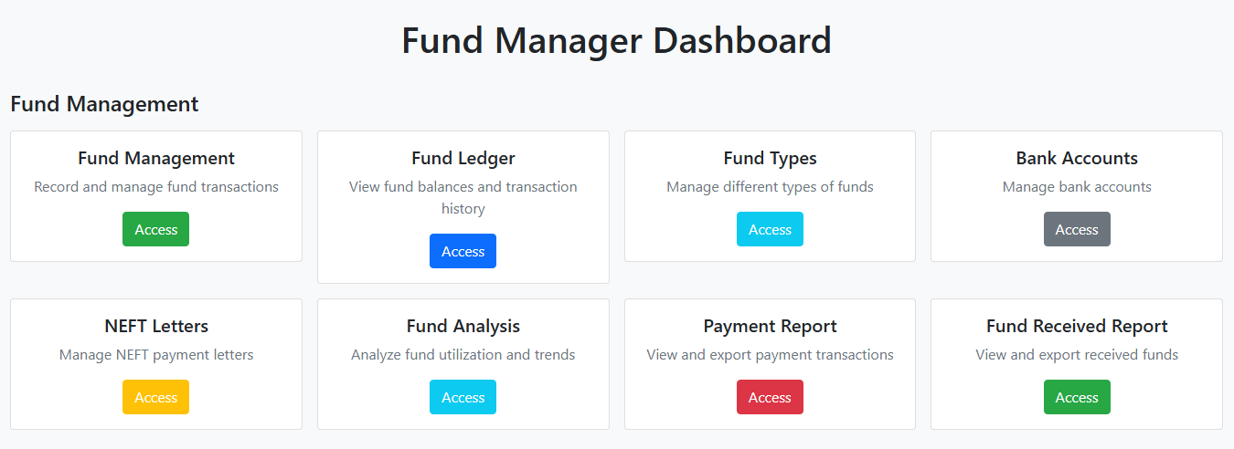
Task: Click the 'View and export payment transactions' description
Action: tap(770, 355)
